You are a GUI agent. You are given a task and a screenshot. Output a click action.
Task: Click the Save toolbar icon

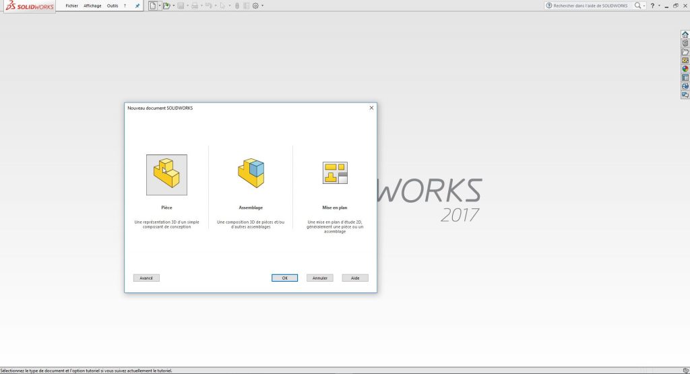(x=181, y=5)
